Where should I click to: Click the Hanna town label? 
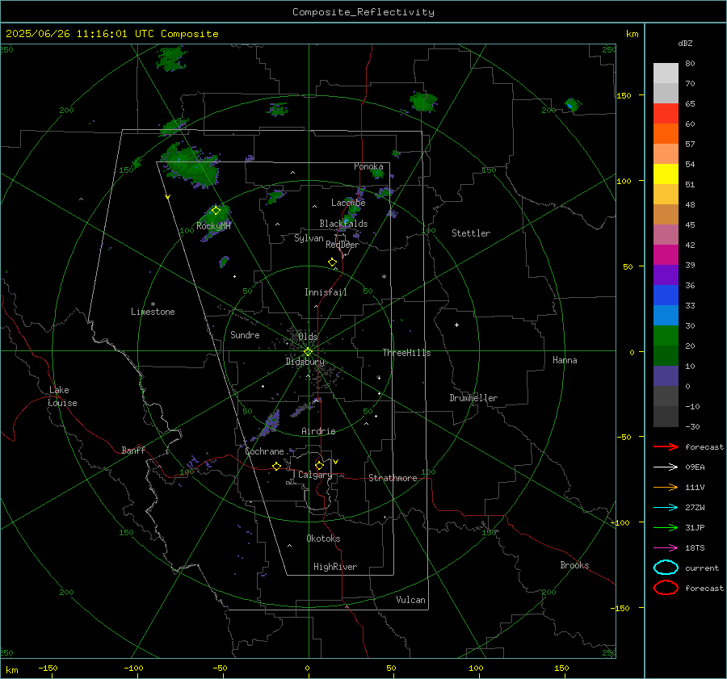click(565, 360)
